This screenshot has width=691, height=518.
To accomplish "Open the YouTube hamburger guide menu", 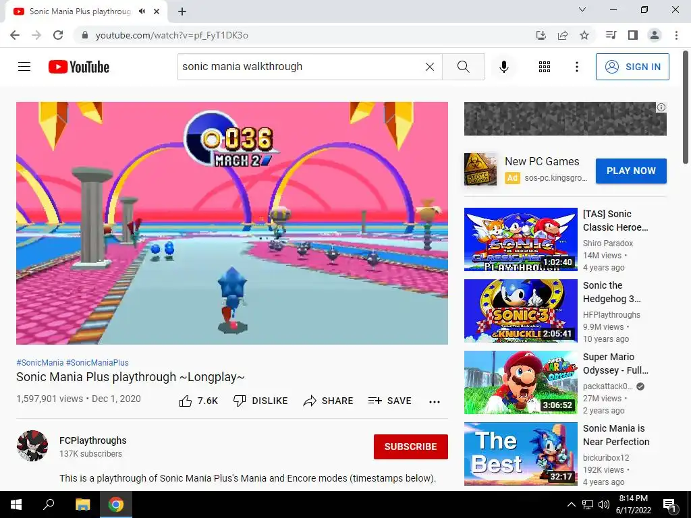I will tap(24, 67).
